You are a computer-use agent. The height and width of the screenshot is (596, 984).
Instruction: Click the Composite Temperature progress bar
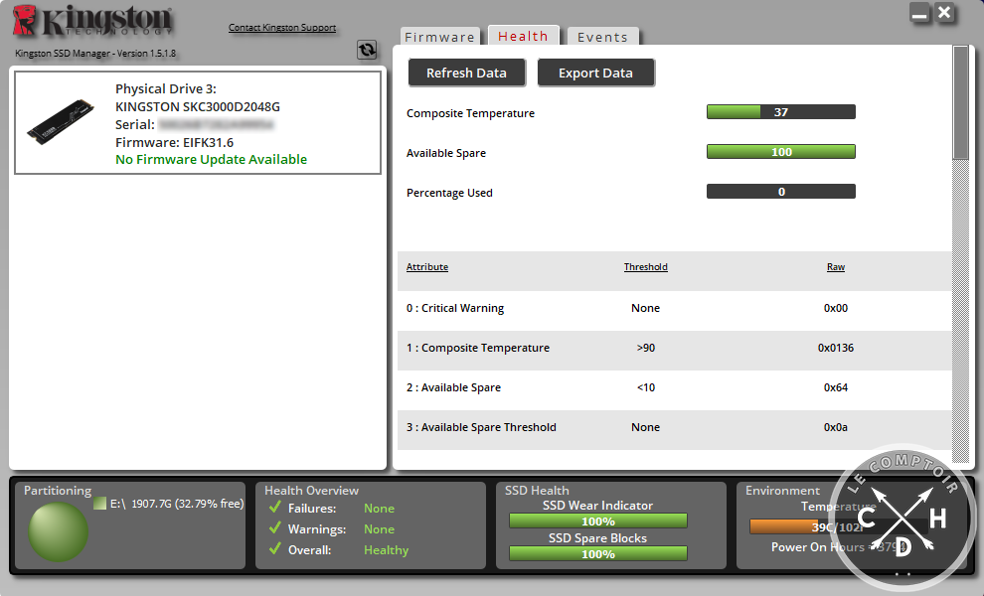(x=780, y=111)
